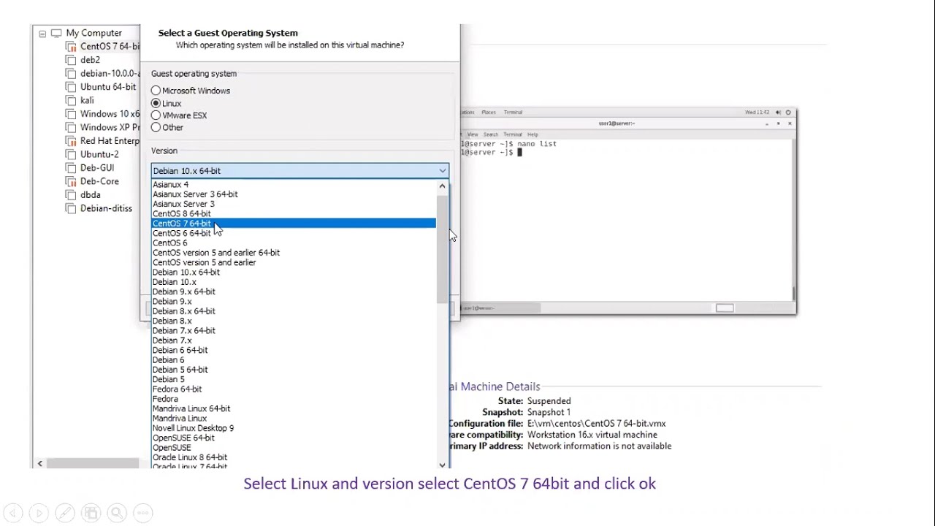935x526 pixels.
Task: Click the version list scrollbar thumb
Action: (x=442, y=249)
